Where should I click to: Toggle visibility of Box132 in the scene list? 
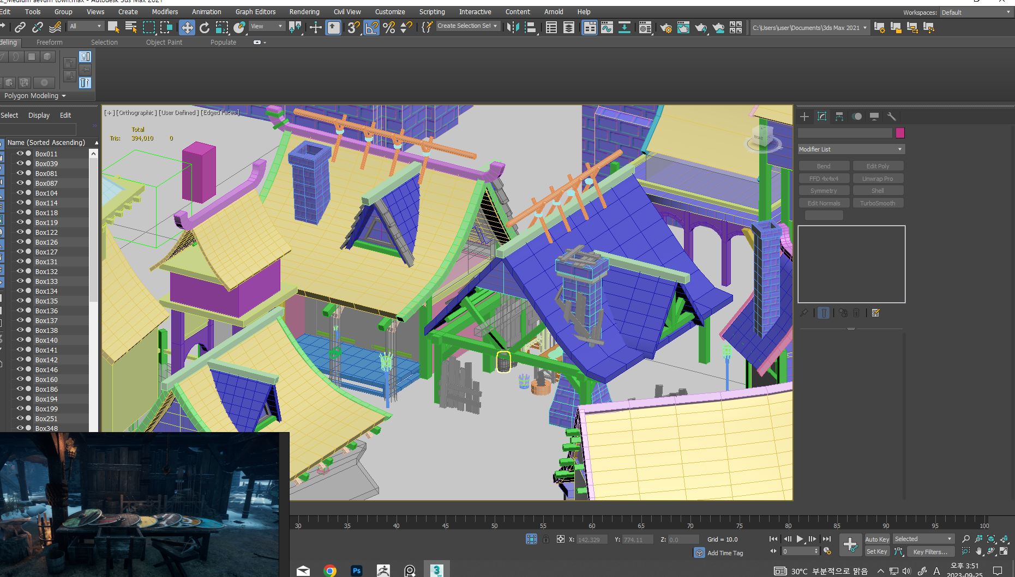point(20,271)
